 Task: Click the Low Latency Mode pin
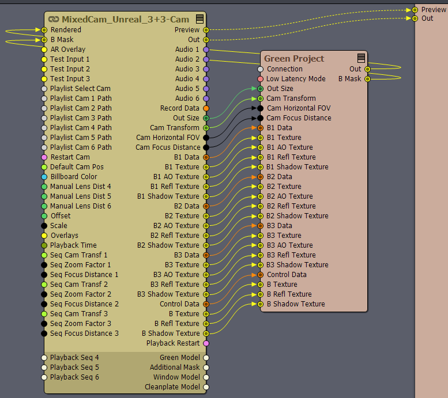pyautogui.click(x=261, y=79)
